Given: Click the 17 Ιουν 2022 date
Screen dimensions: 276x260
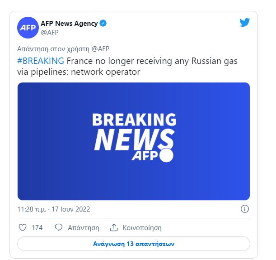Looking at the screenshot, I should (72, 209).
